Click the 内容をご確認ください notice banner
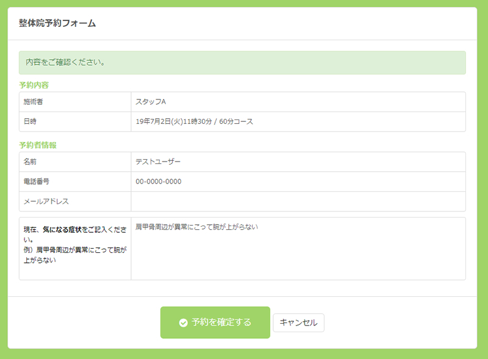The width and height of the screenshot is (488, 359). tap(242, 62)
